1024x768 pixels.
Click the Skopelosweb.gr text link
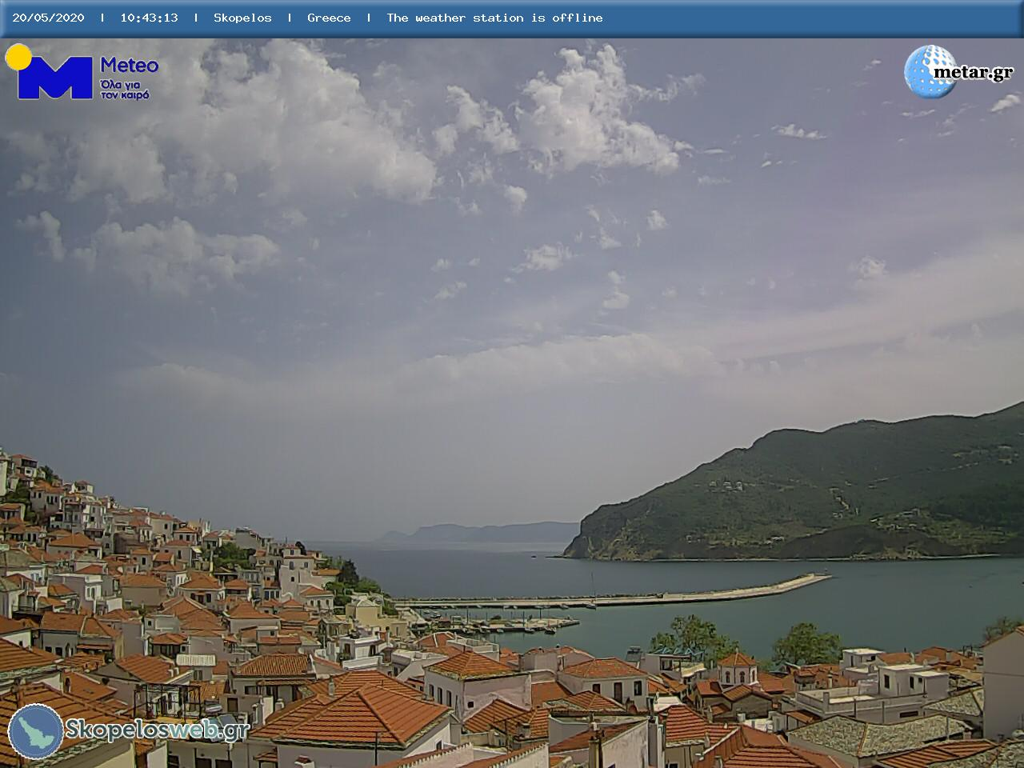click(157, 730)
